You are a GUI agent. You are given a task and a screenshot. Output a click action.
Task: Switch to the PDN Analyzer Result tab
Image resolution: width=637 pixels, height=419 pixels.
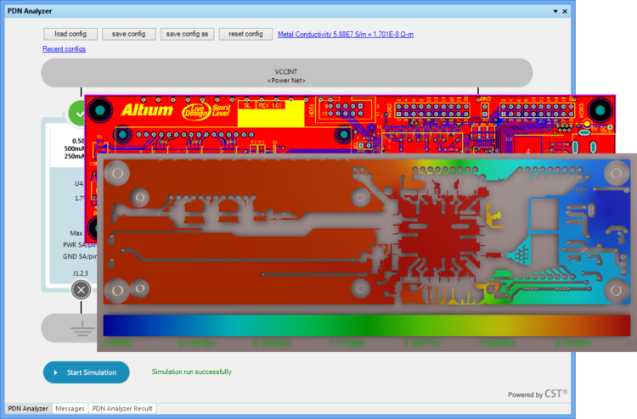[x=122, y=409]
